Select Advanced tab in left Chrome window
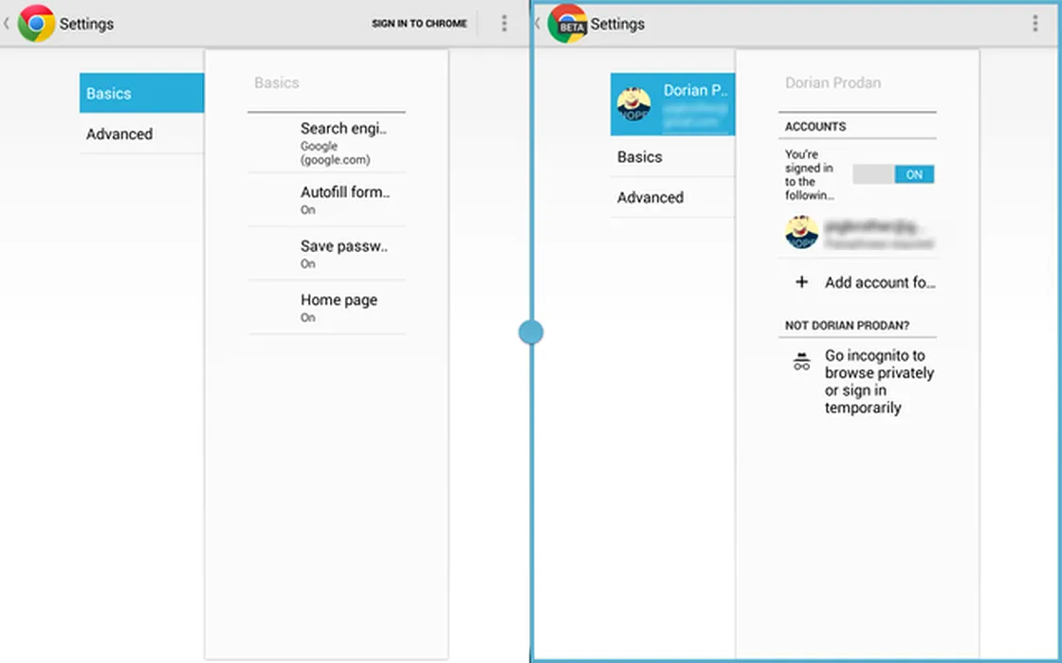1062x663 pixels. [x=141, y=134]
